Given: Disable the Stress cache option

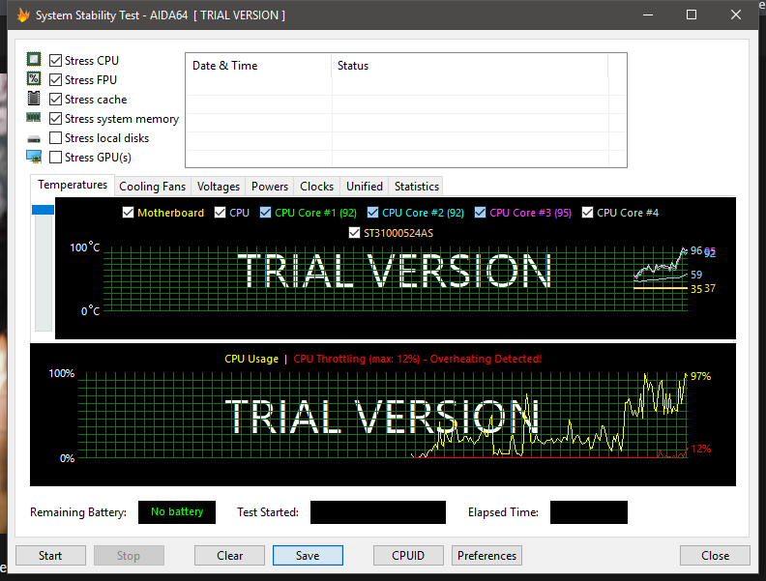Looking at the screenshot, I should (x=56, y=100).
